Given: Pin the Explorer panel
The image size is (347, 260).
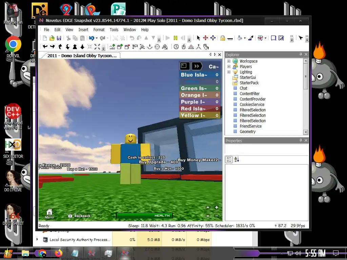Looking at the screenshot, I should click(301, 55).
